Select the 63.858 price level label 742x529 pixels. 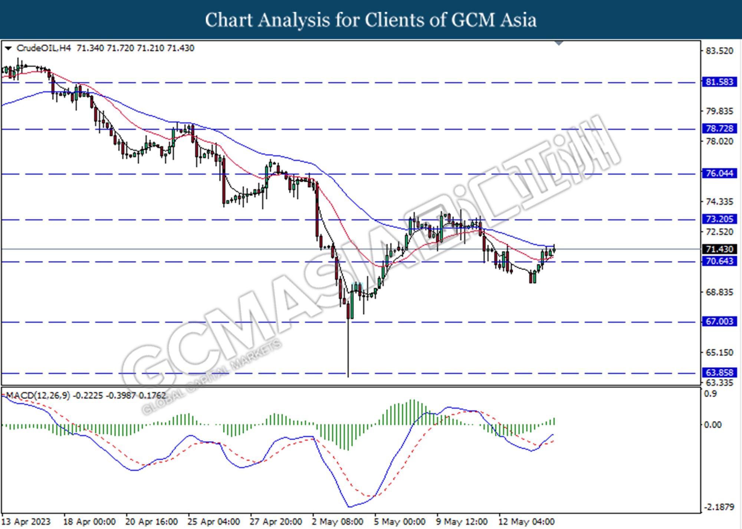719,372
